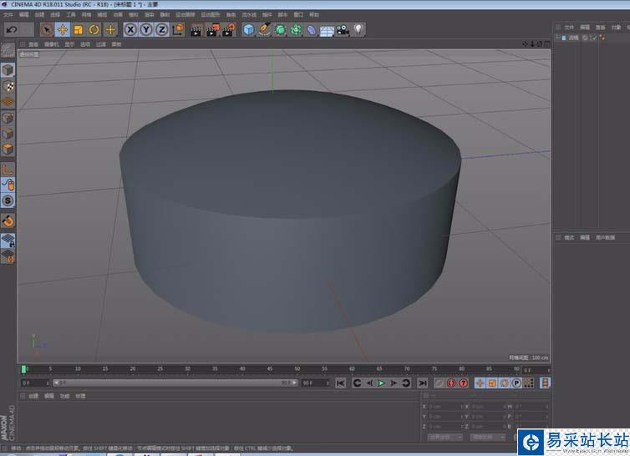Open the camera objects palette

point(343,30)
